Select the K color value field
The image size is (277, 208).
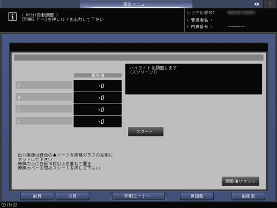click(98, 122)
